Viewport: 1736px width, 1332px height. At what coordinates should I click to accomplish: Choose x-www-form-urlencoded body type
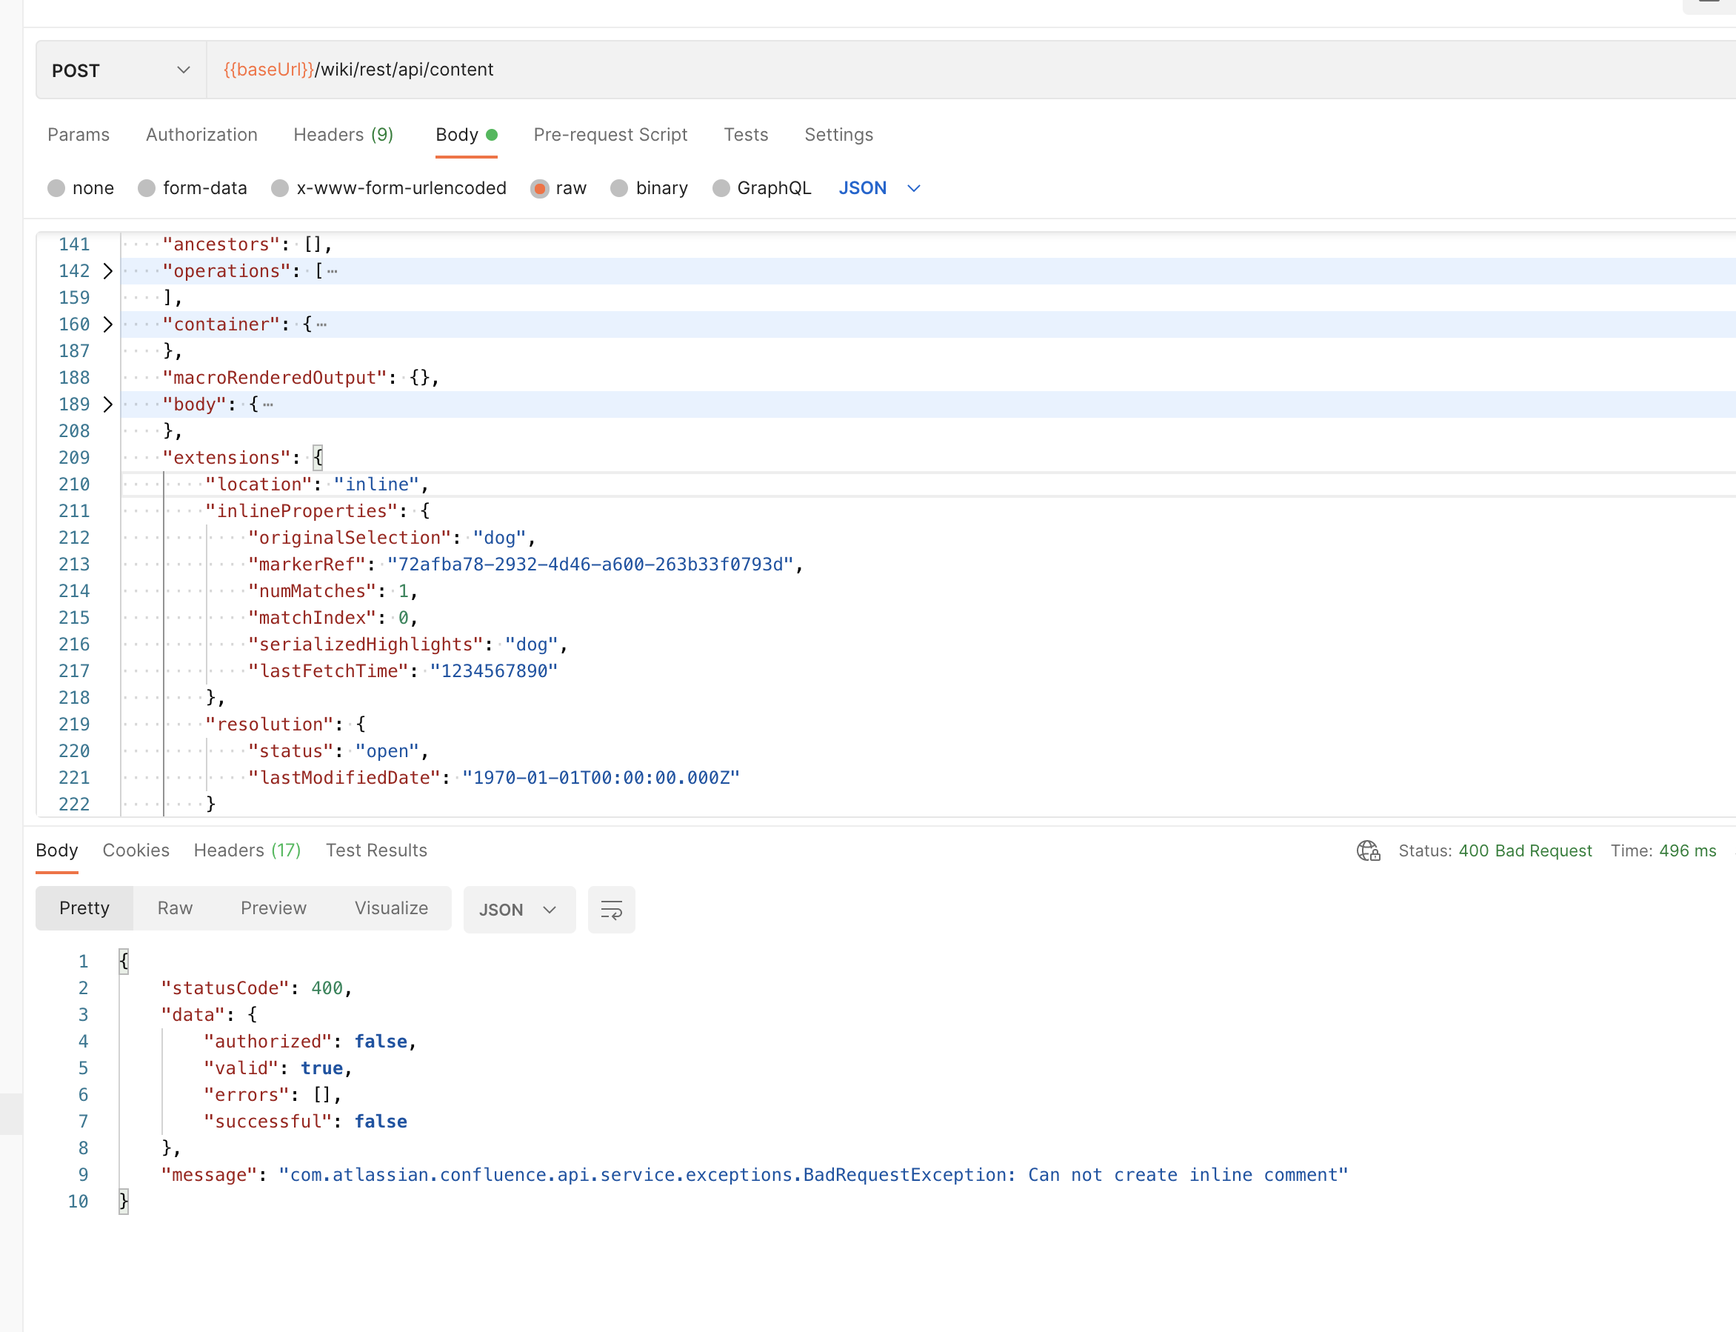[280, 188]
